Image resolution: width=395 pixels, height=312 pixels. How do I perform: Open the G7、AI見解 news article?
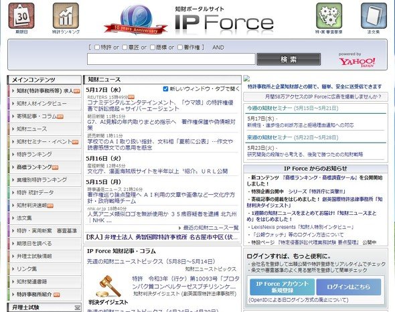tap(161, 125)
